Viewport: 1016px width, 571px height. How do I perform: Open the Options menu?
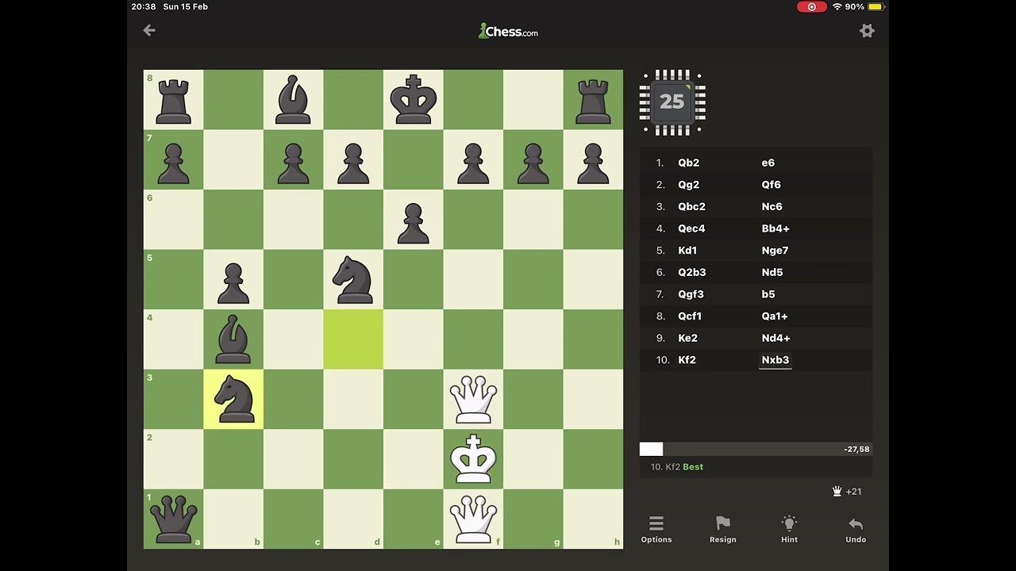click(x=656, y=530)
